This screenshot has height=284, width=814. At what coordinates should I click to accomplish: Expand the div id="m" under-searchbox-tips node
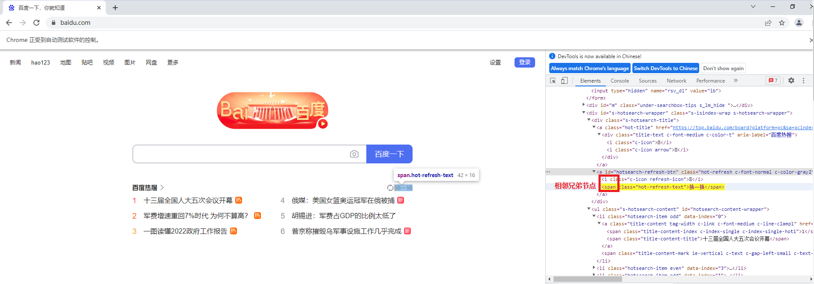pos(584,105)
